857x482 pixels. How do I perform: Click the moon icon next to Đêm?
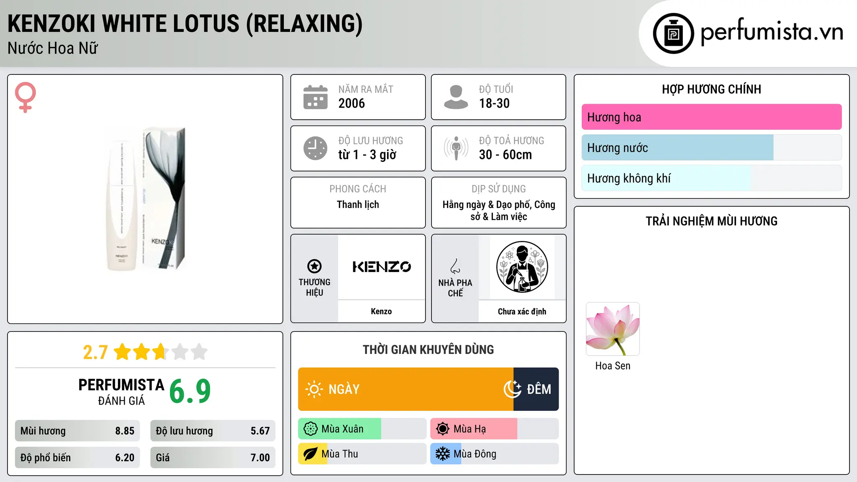(513, 389)
